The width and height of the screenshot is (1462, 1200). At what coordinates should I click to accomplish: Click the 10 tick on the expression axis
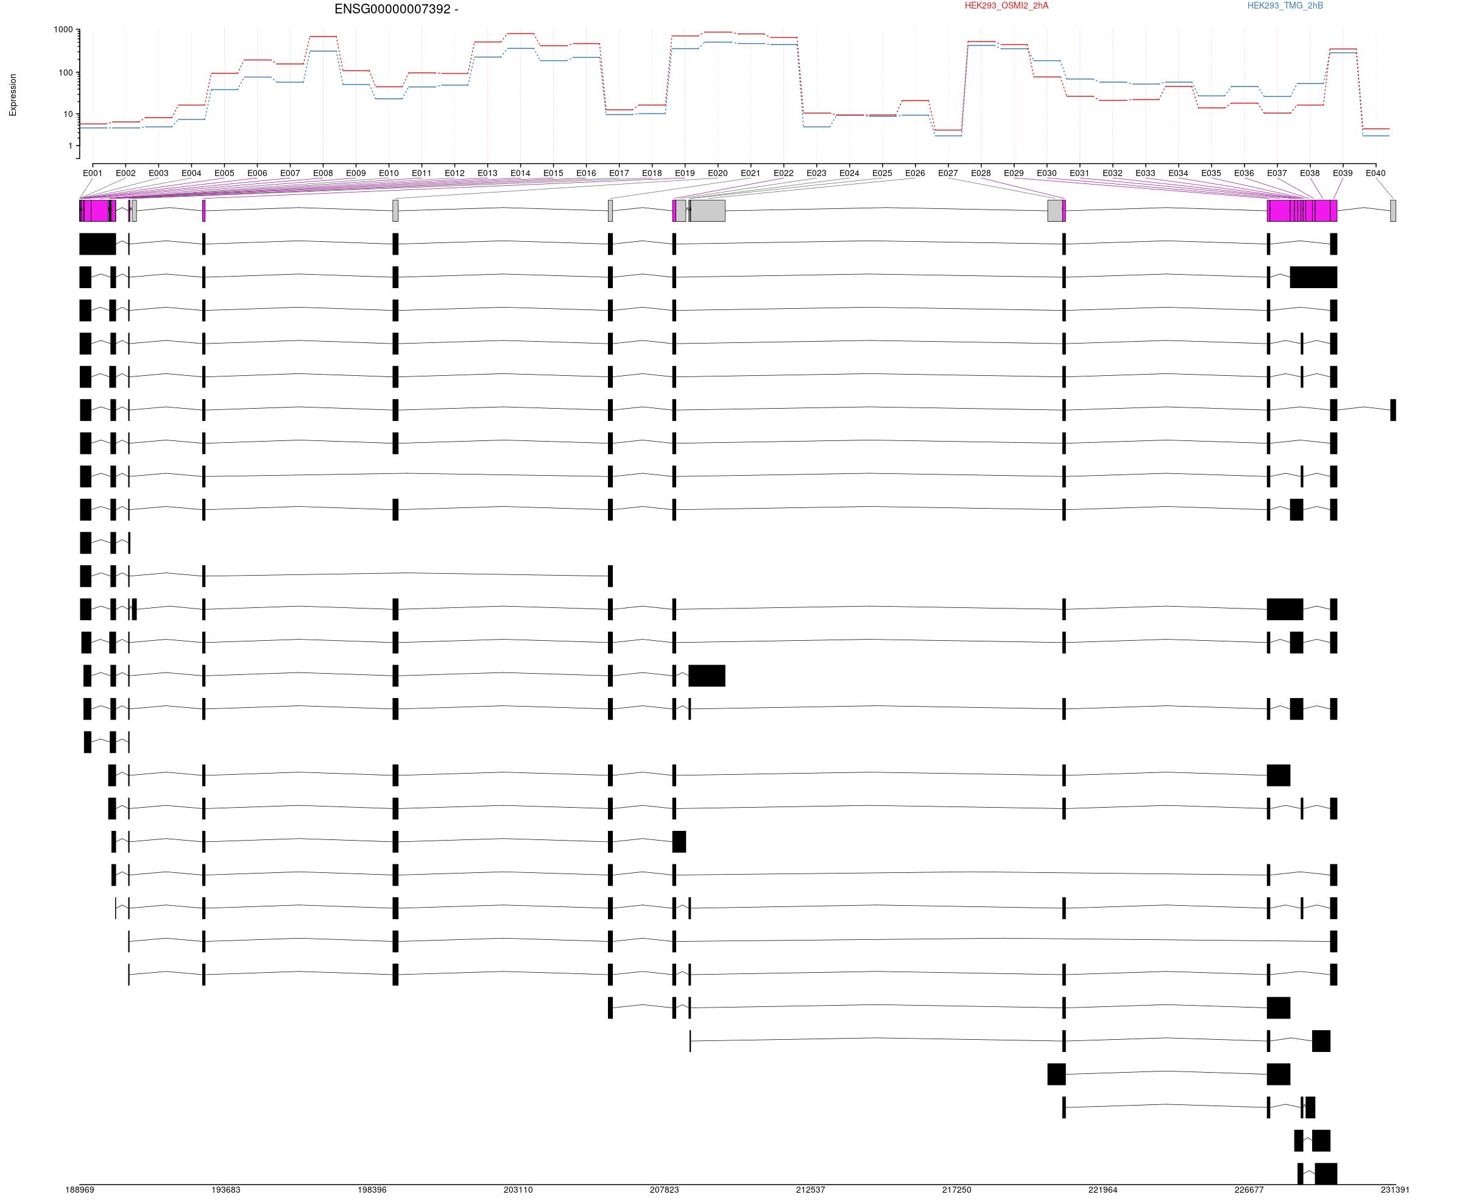(68, 114)
